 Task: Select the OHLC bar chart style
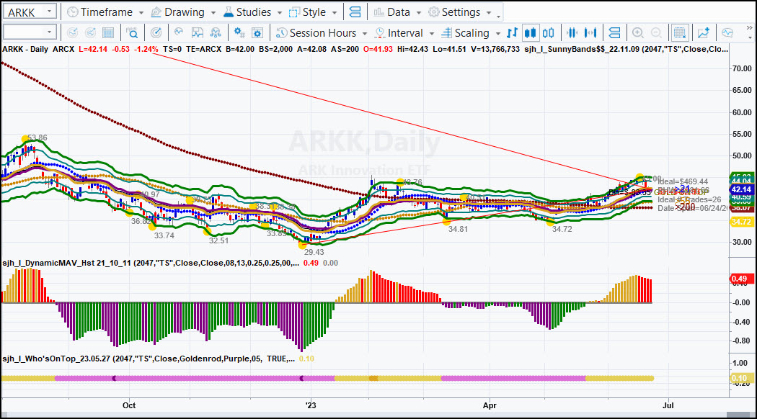tap(512, 33)
